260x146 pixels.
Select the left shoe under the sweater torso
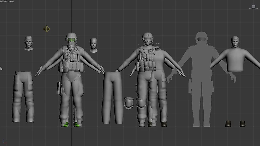pos(228,124)
